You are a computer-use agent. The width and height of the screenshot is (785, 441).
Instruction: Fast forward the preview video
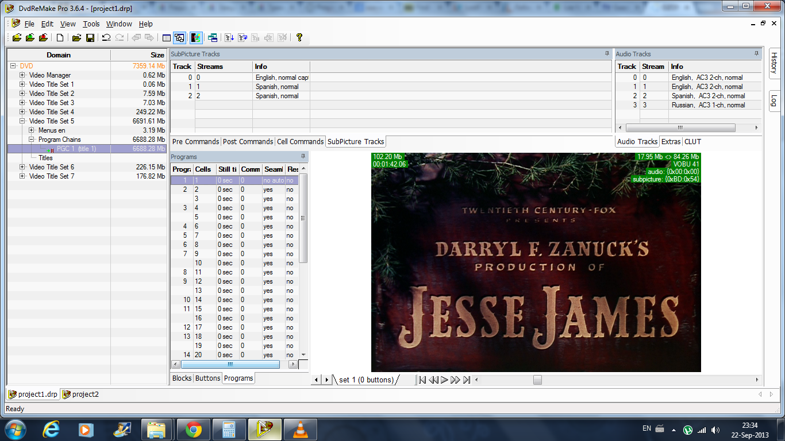[455, 380]
